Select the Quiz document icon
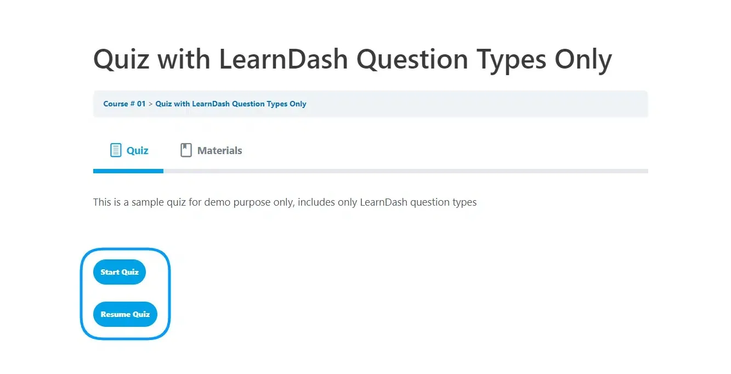 point(115,149)
